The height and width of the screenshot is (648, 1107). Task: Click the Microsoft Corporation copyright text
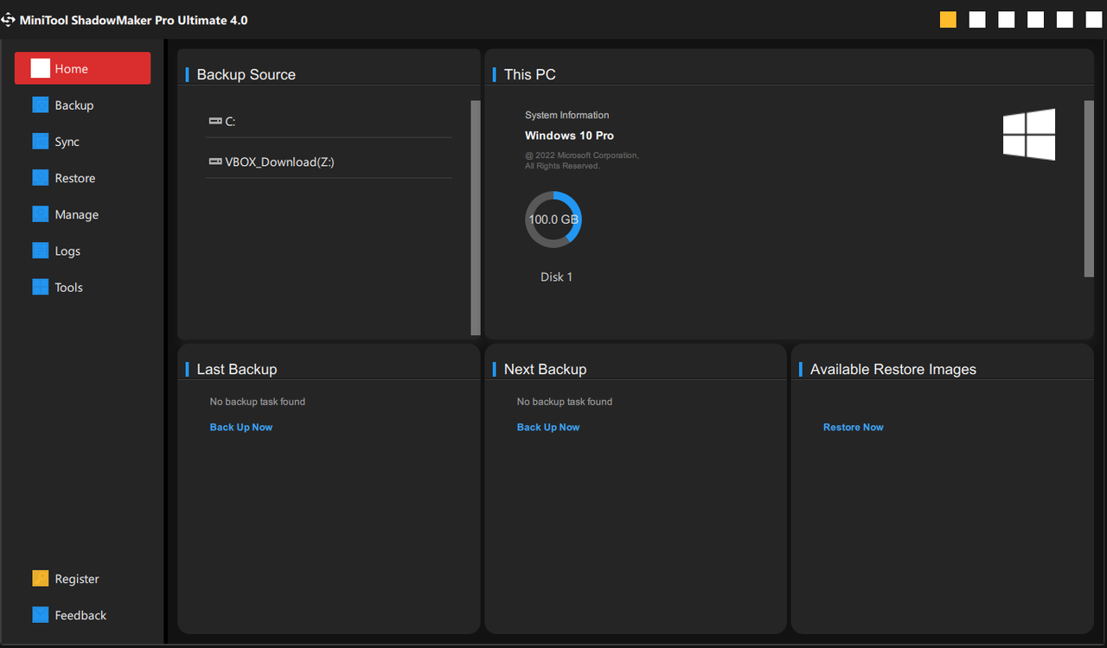tap(581, 161)
